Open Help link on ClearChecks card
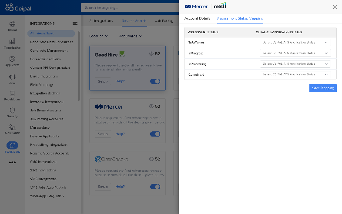Image resolution: width=342 pixels, height=214 pixels. click(x=120, y=187)
